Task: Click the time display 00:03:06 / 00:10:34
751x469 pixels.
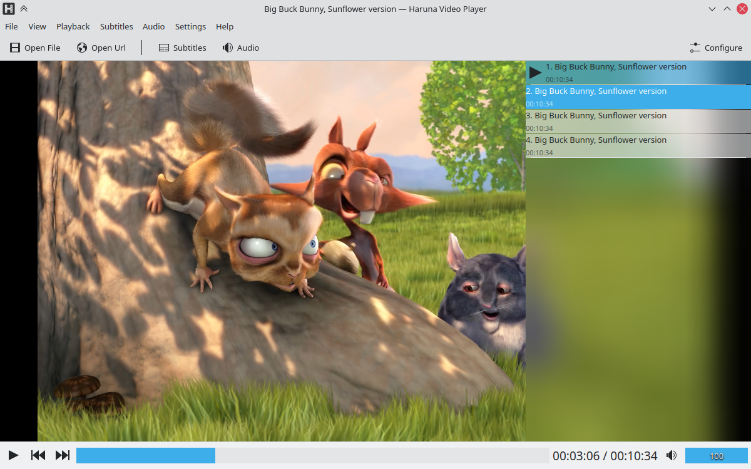Action: tap(605, 456)
